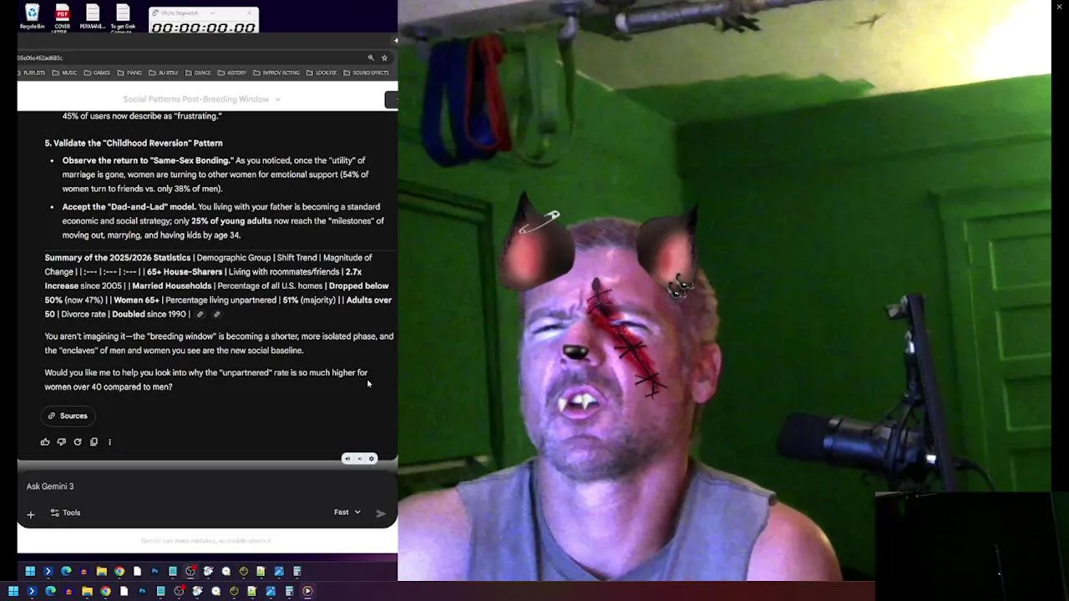This screenshot has height=601, width=1069.
Task: Mark the response with thumbs down
Action: (x=61, y=442)
